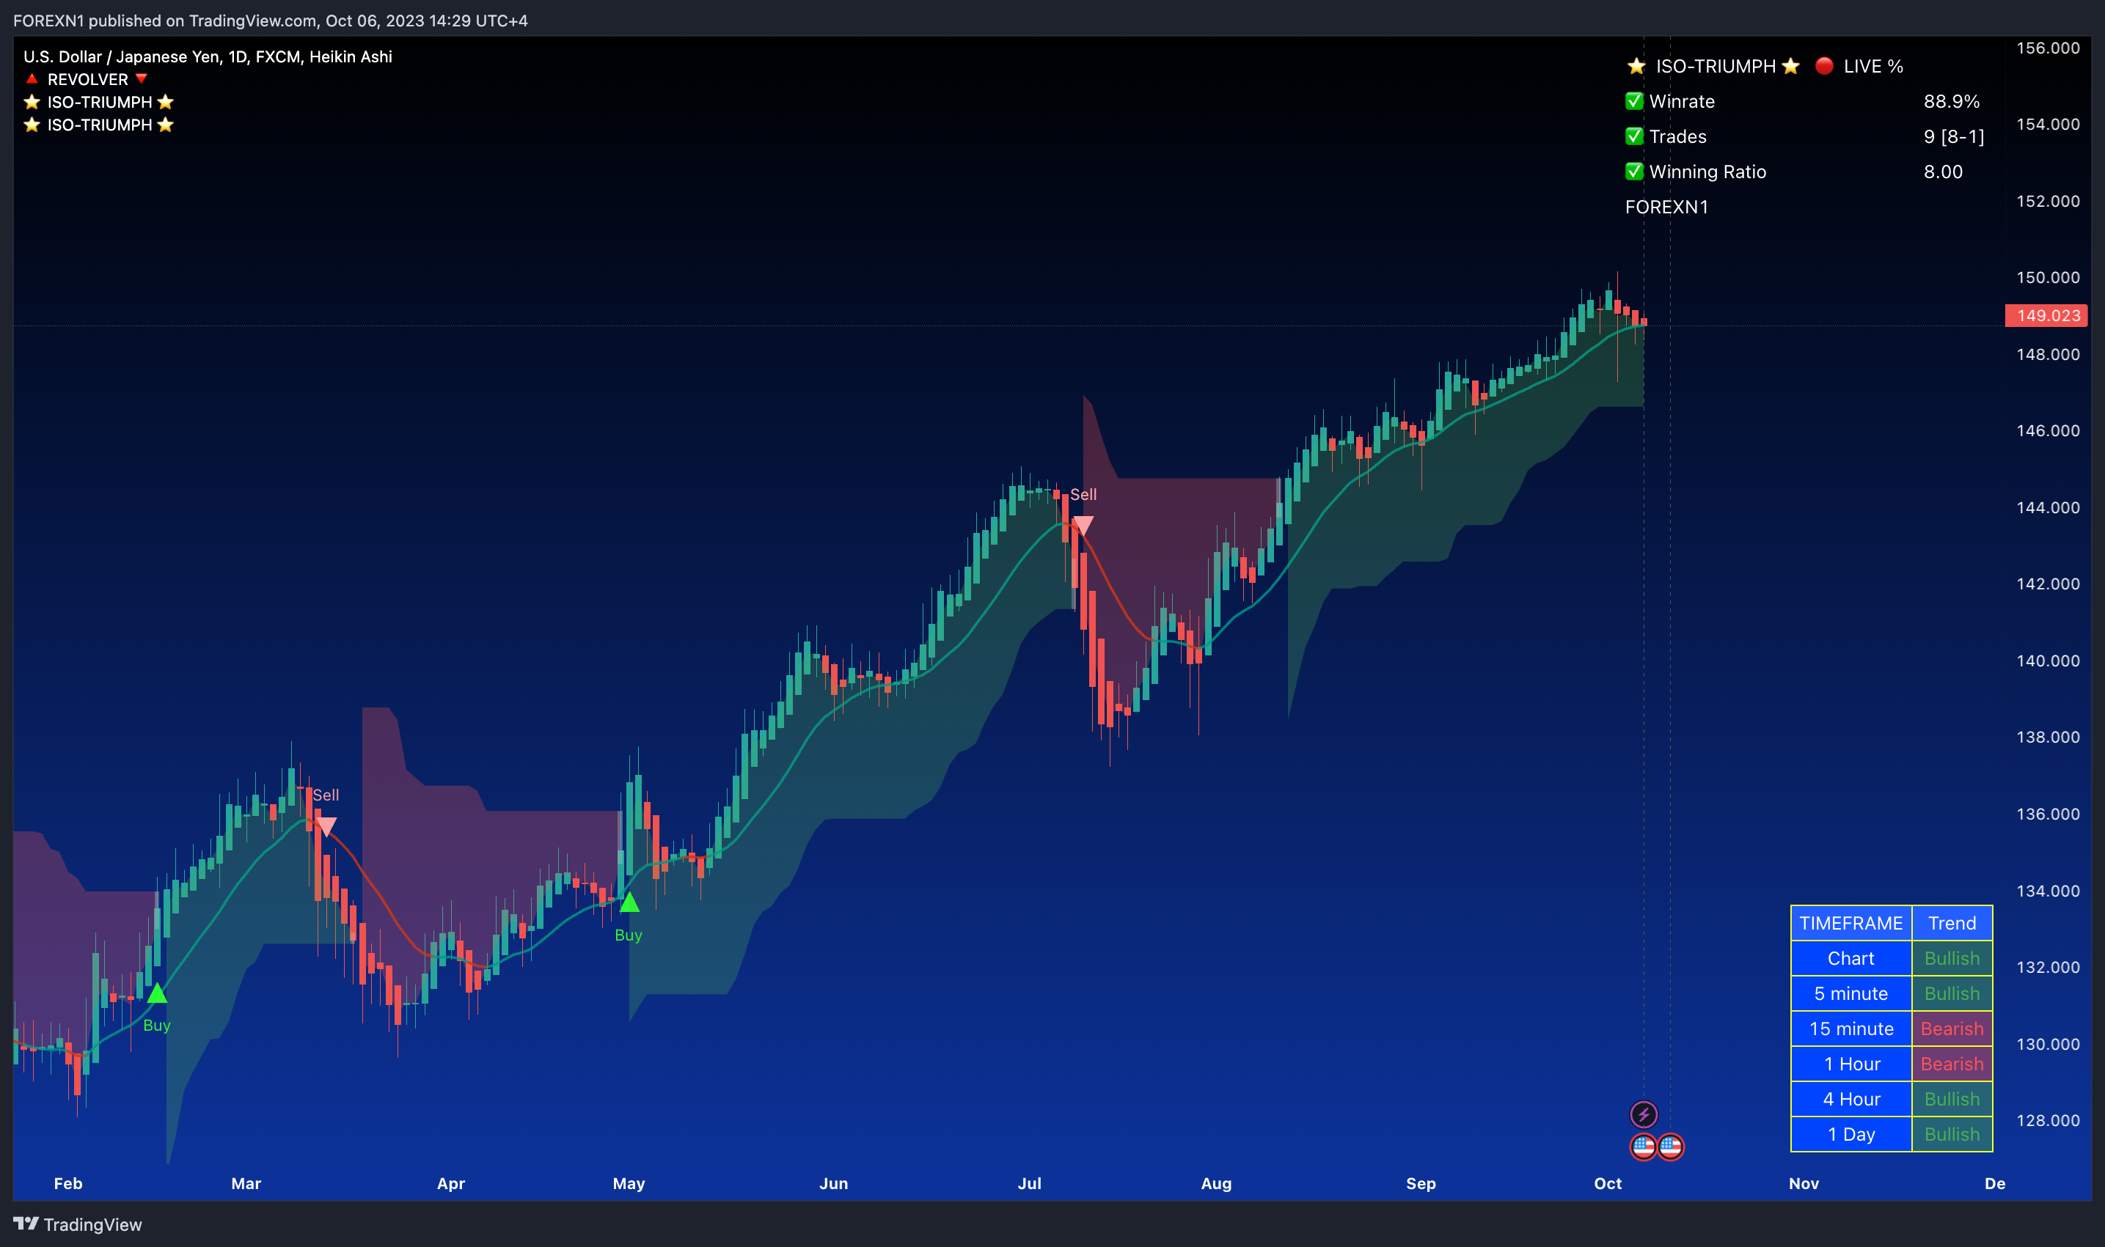Click the 1 Hour row label
This screenshot has height=1247, width=2105.
[1851, 1064]
